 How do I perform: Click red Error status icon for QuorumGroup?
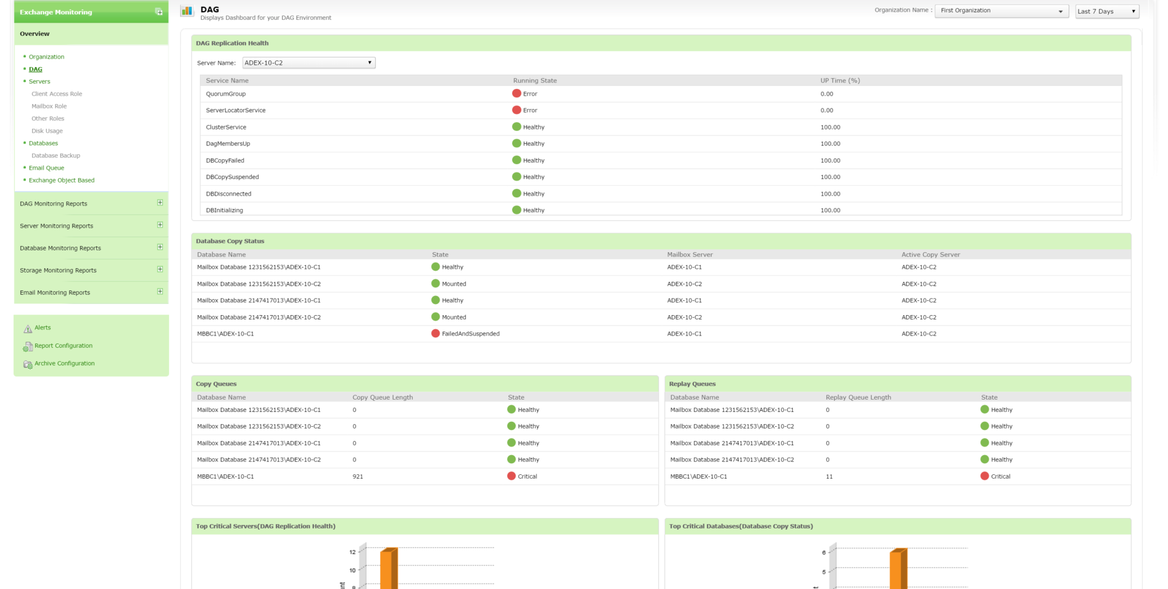[516, 94]
